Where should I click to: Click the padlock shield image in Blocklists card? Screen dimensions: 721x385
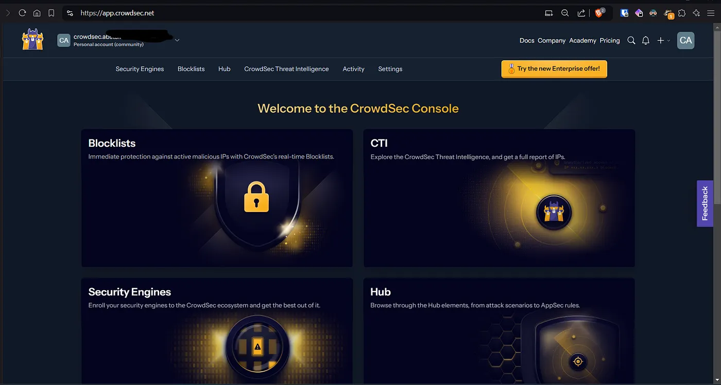[x=256, y=196]
